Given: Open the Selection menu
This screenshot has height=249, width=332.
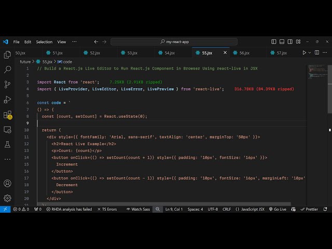Looking at the screenshot, I should coord(44,41).
